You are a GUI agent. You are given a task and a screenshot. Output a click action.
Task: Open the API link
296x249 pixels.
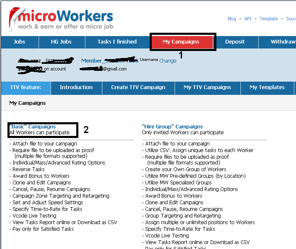tap(248, 19)
